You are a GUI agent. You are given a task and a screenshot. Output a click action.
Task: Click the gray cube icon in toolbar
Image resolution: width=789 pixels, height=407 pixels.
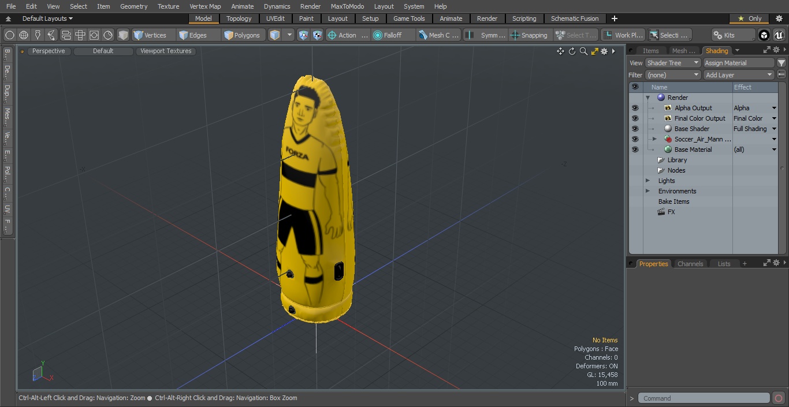point(123,35)
